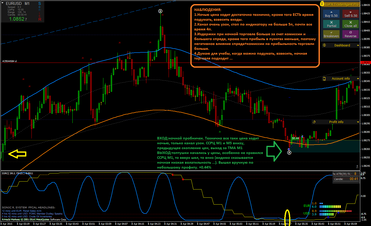Click the '8 Apr 2015' date label on time axis
Screen dimensions: 371x226
(x=6, y=224)
